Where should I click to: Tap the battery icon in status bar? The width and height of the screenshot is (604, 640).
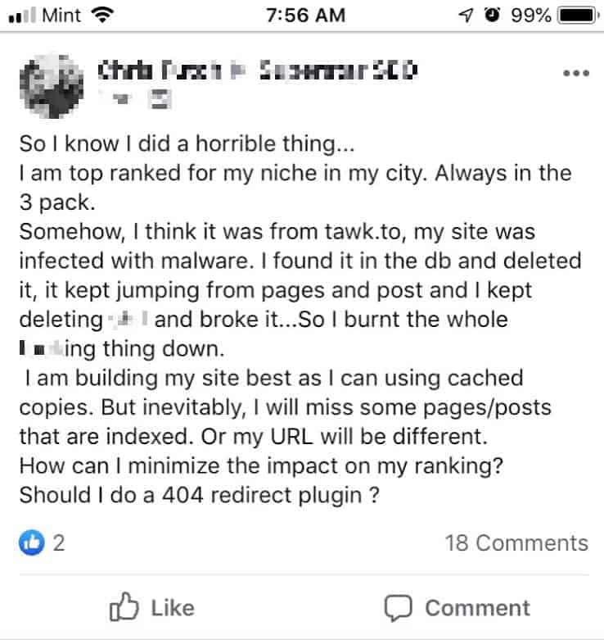coord(582,15)
